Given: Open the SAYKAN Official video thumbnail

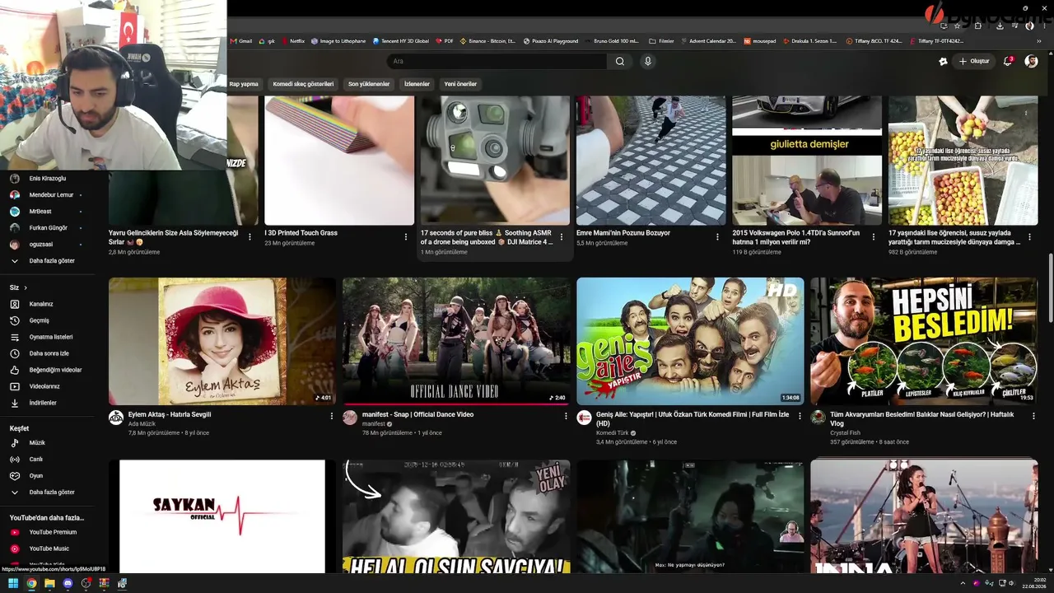Looking at the screenshot, I should [222, 516].
